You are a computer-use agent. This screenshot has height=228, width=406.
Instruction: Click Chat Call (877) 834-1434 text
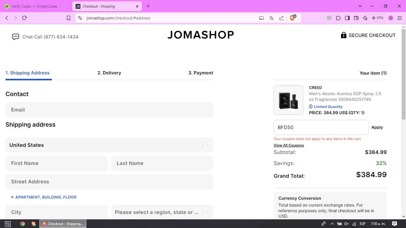50,37
